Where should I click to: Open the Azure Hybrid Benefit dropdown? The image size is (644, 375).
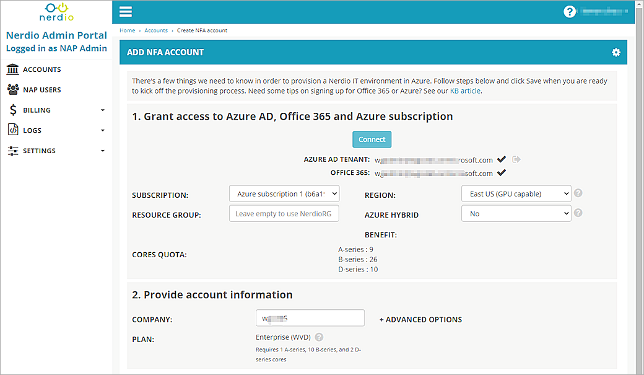click(x=516, y=213)
